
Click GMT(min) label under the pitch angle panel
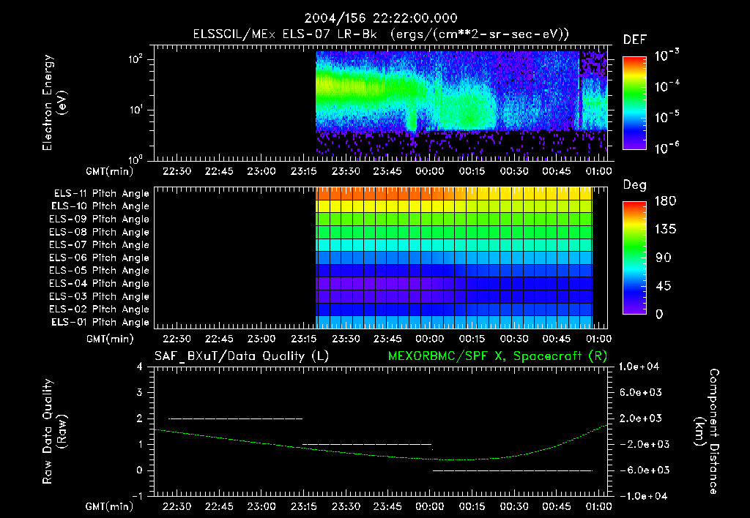[x=110, y=339]
